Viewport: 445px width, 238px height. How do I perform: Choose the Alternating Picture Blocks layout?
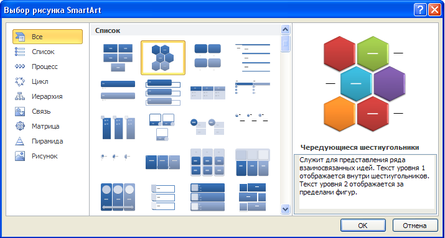pyautogui.click(x=253, y=197)
